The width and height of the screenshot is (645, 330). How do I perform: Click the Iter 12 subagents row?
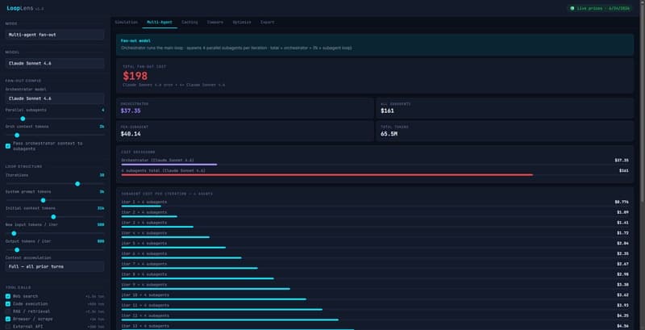[375, 317]
